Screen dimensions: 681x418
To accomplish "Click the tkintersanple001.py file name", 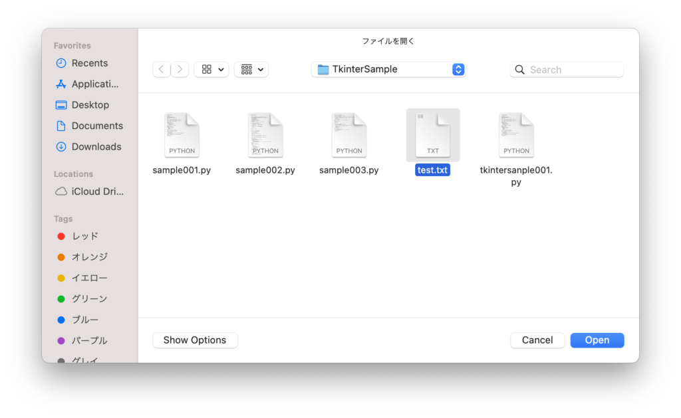I will 516,176.
